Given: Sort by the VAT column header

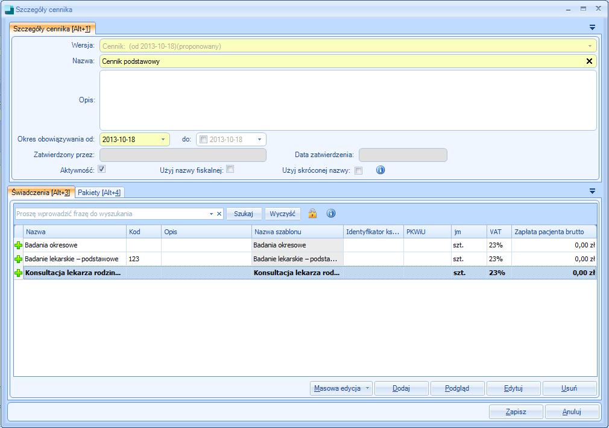Looking at the screenshot, I should 499,232.
